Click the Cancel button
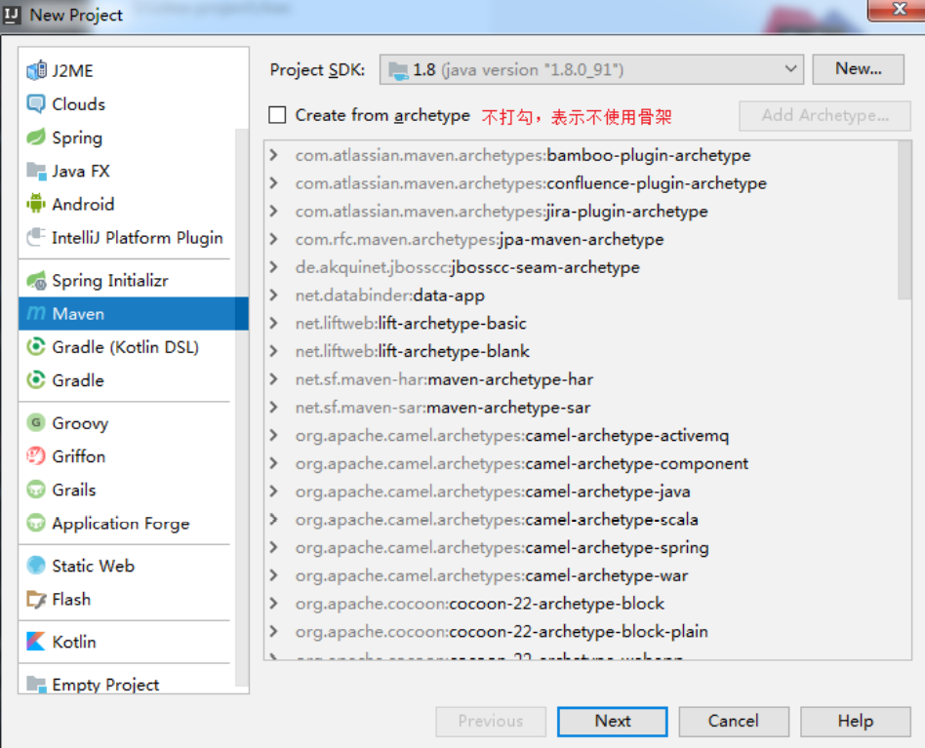Image resolution: width=925 pixels, height=748 pixels. [734, 721]
